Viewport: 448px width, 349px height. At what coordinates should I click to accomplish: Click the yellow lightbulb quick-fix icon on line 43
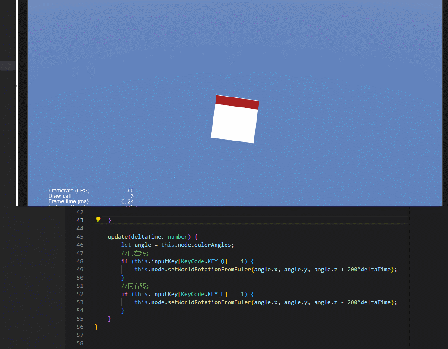click(98, 220)
